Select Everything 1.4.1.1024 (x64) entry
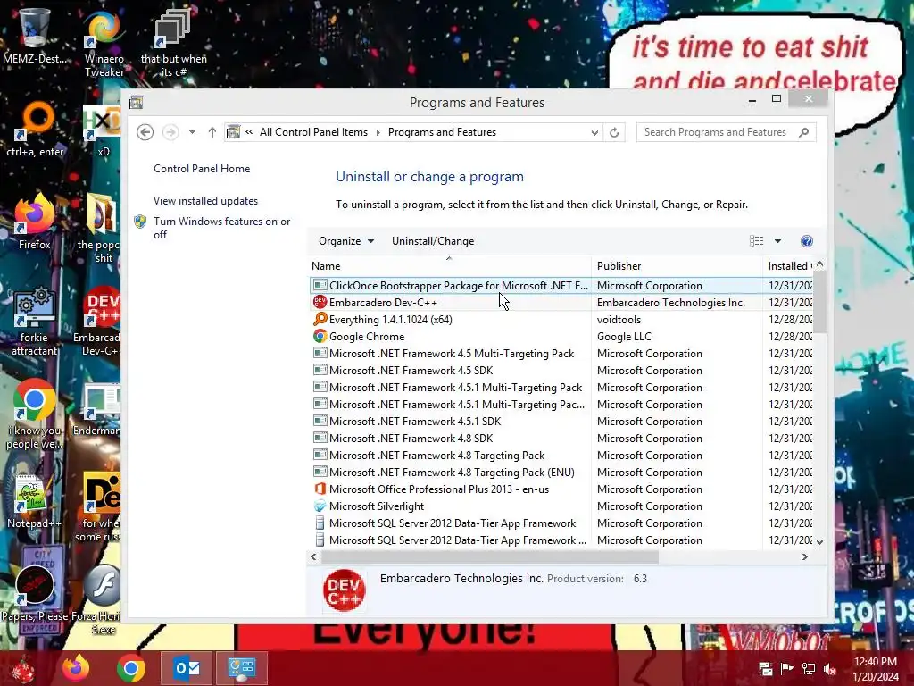 pos(561,320)
